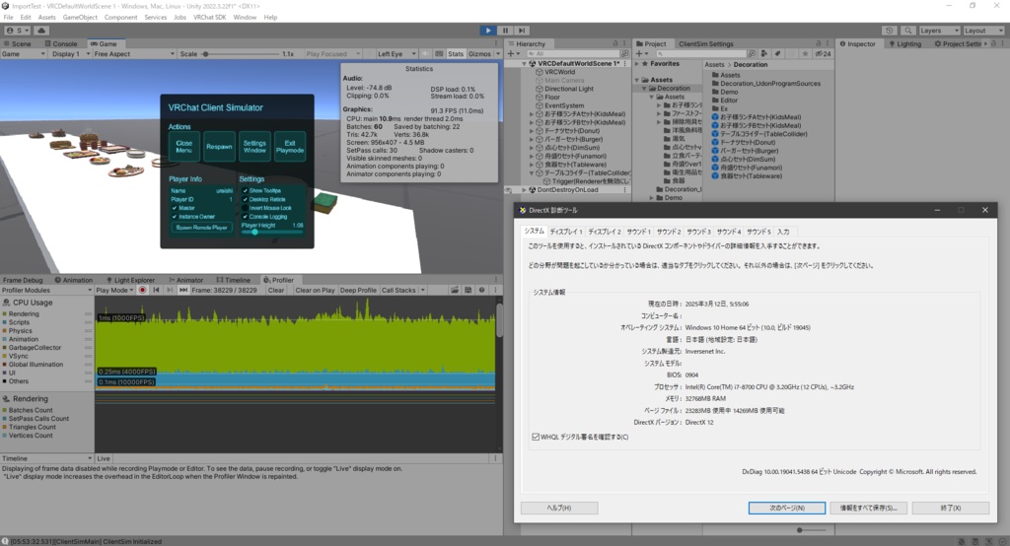Toggle the Desktop Reticle checkbox

click(245, 200)
